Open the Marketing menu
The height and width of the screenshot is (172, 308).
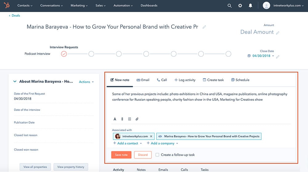point(79,6)
